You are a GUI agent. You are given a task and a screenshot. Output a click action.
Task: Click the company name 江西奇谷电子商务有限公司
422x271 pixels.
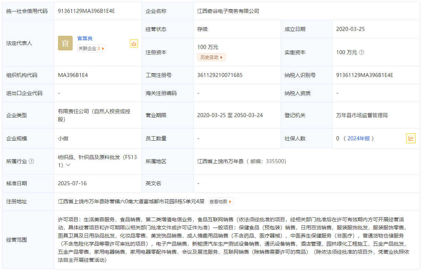(228, 11)
